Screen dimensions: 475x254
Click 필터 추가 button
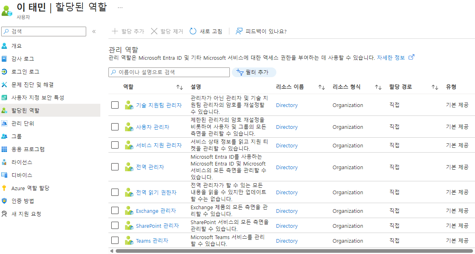point(254,73)
